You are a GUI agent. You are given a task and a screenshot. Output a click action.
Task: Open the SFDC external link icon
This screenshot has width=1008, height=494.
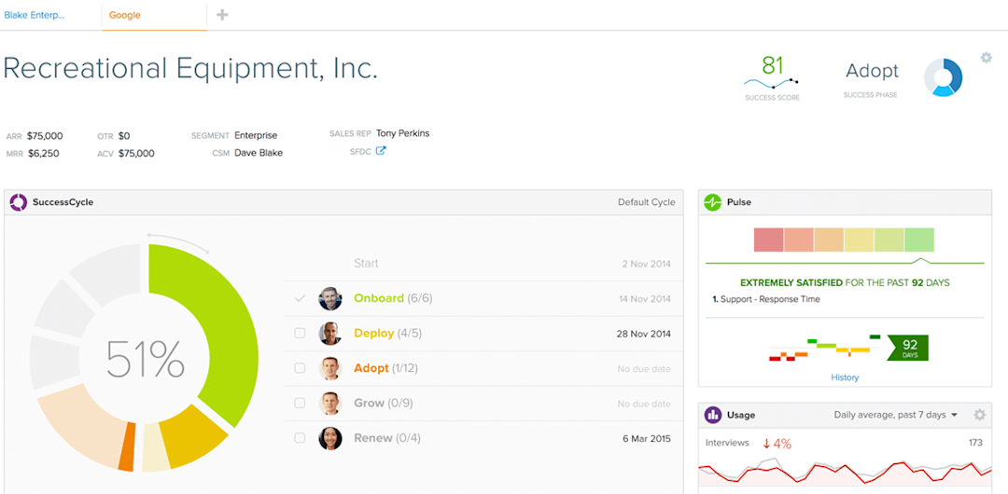(x=381, y=151)
